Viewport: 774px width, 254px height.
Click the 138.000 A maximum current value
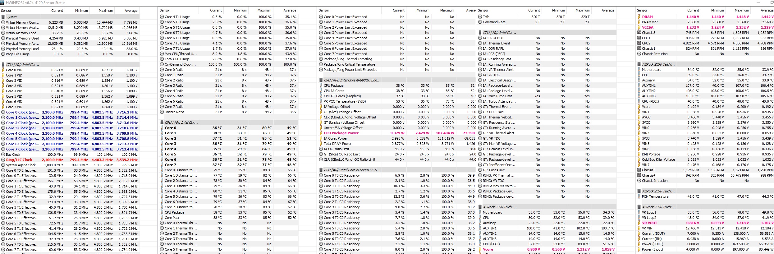740,233
